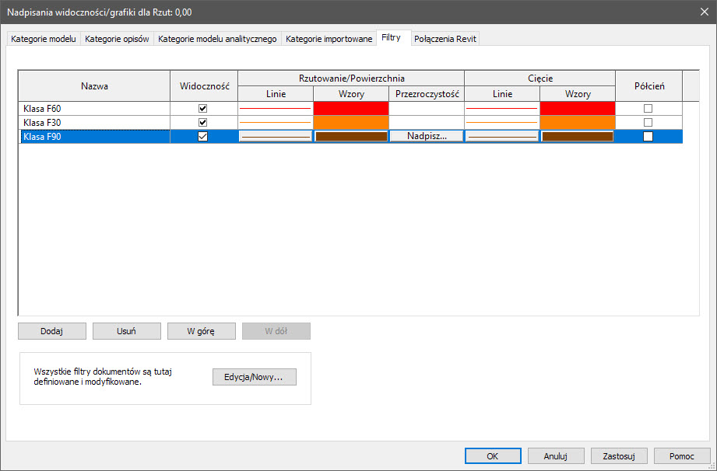Open the Połączenia Revit tab

tap(445, 39)
